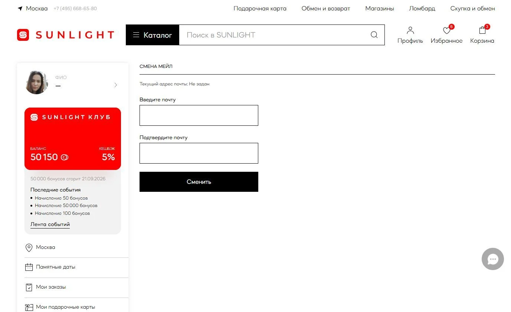This screenshot has height=312, width=511.
Task: Click the bonus coin icon by balance
Action: tap(65, 157)
